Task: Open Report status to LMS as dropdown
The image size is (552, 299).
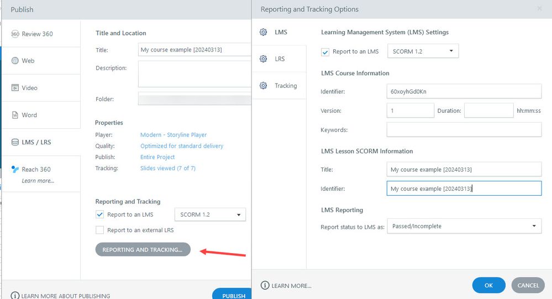Action: point(464,226)
